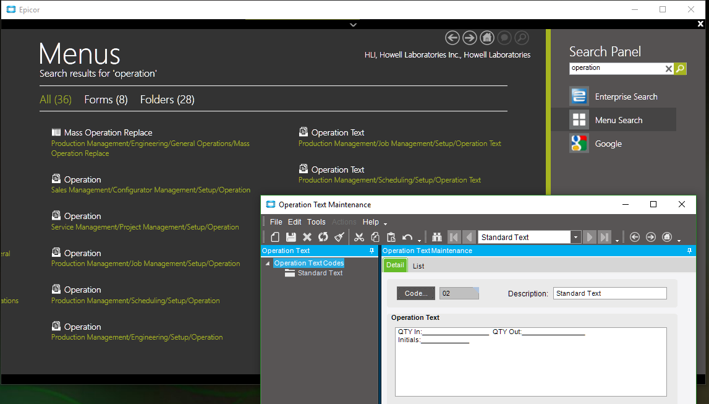
Task: Click Back arrow in Operation Text Maintenance toolbar
Action: (635, 237)
